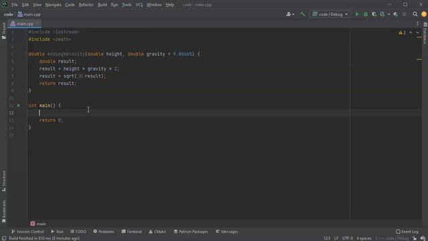Click the orange IDE updates icon

424,14
